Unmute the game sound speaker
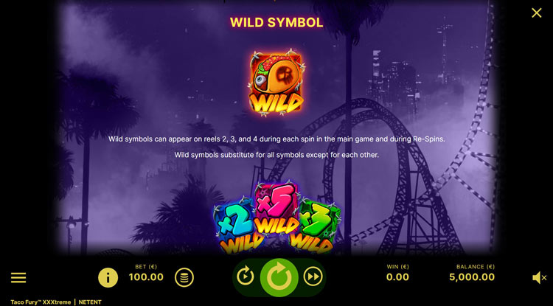This screenshot has width=553, height=306. pyautogui.click(x=539, y=278)
